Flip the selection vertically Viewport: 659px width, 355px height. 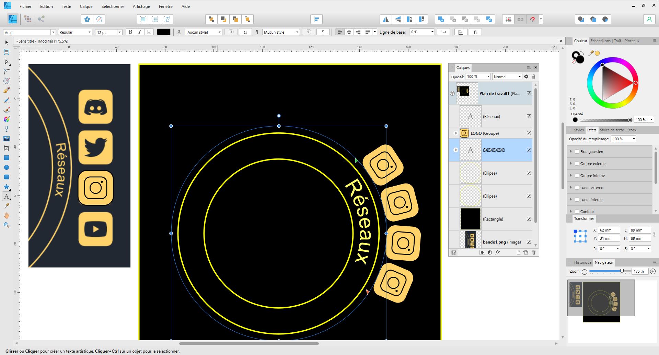point(398,19)
